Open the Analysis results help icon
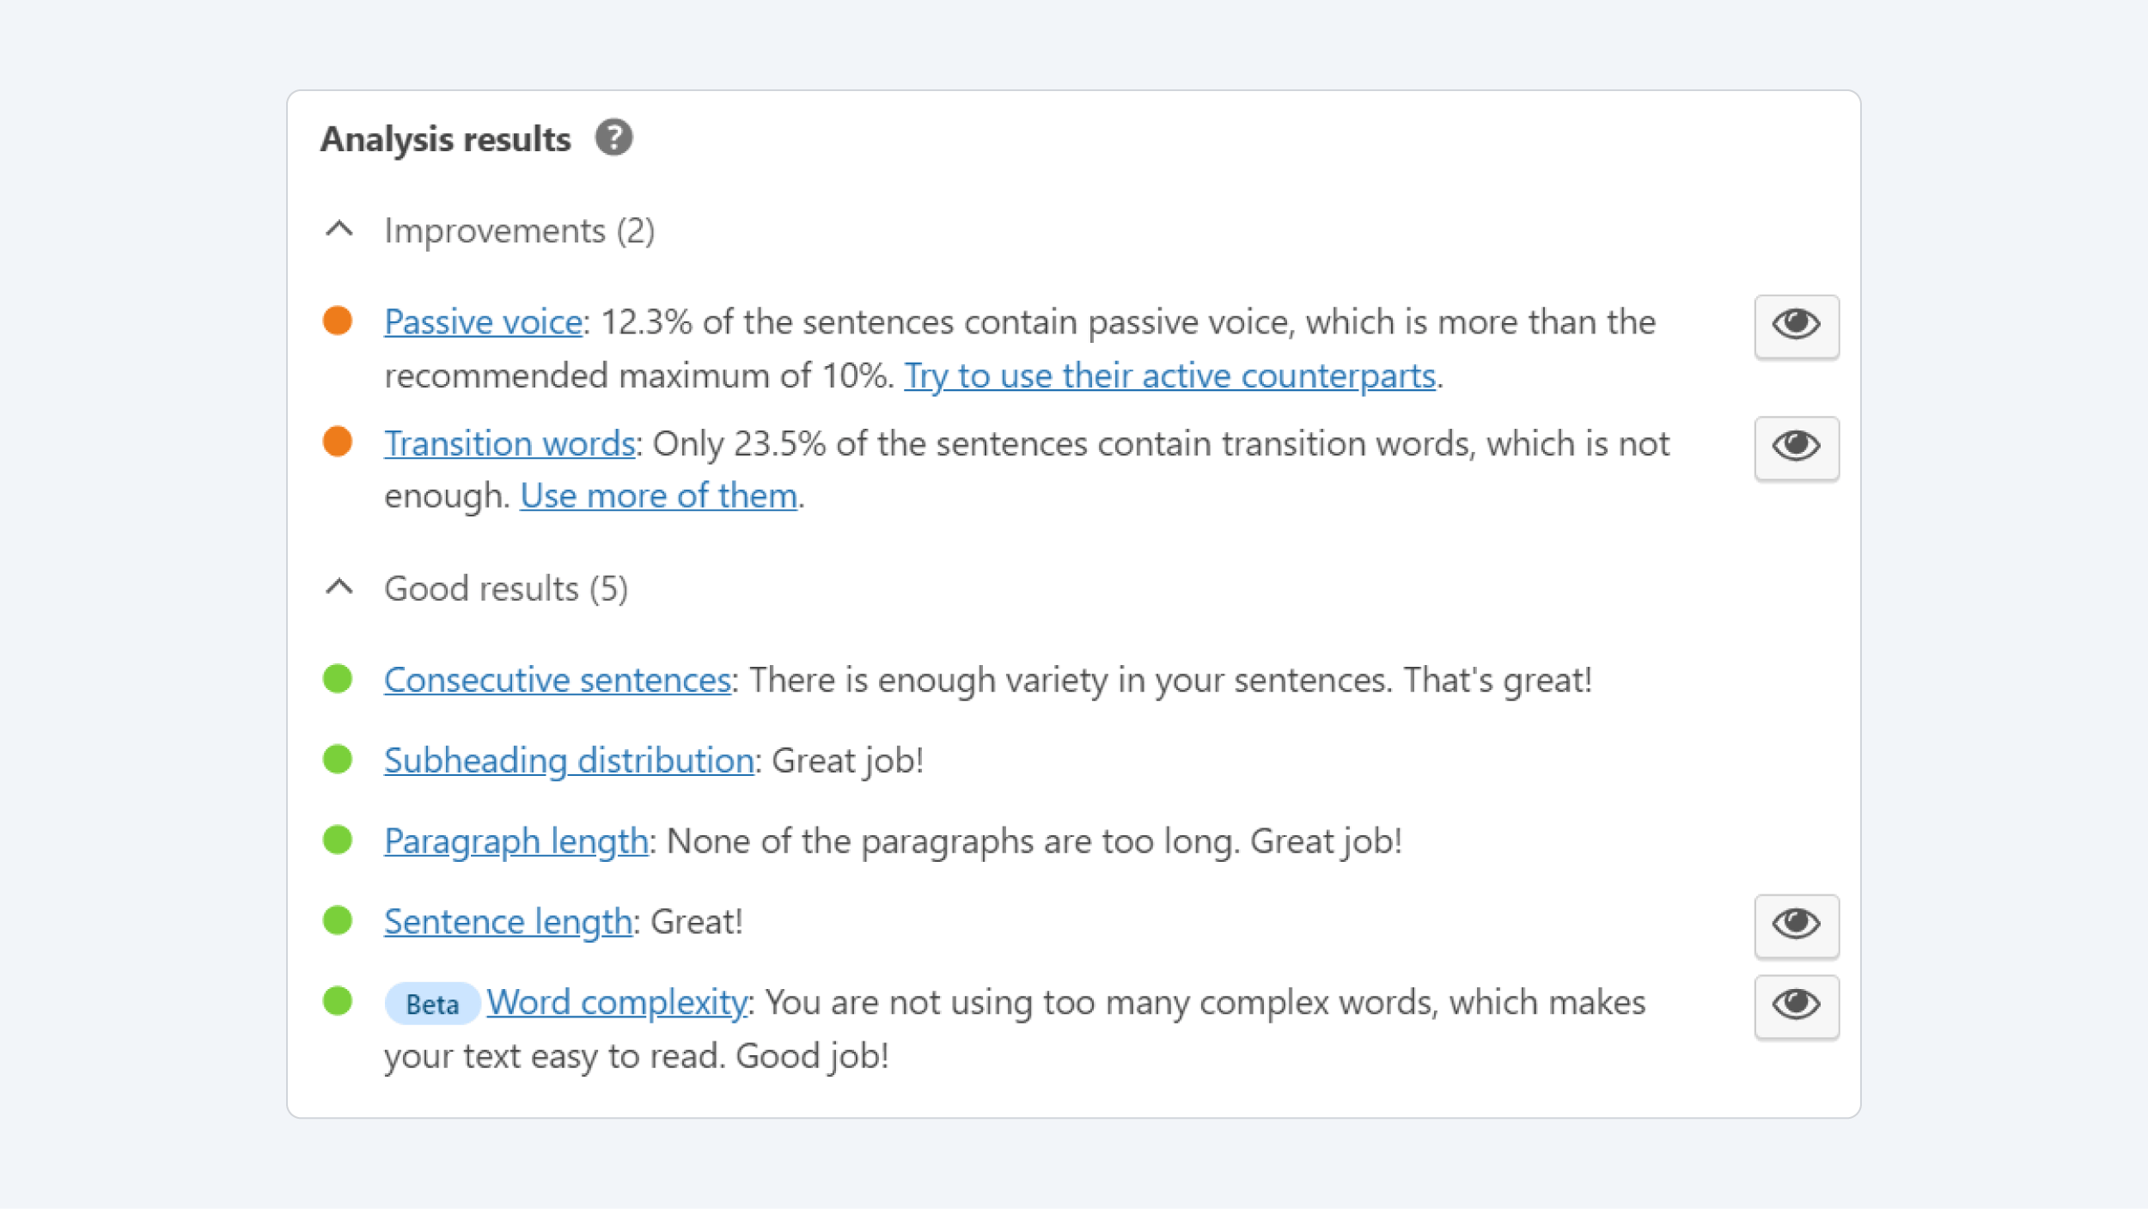 click(615, 137)
